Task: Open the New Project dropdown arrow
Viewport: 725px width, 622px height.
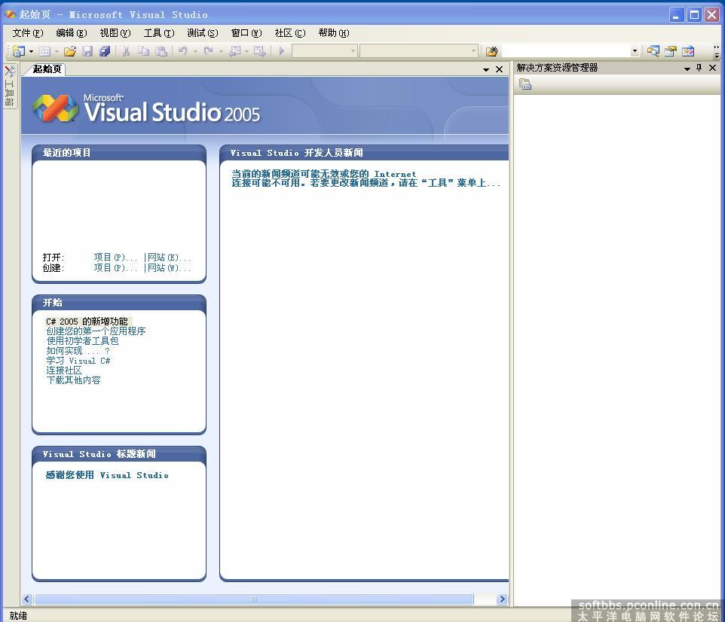Action: [x=31, y=51]
